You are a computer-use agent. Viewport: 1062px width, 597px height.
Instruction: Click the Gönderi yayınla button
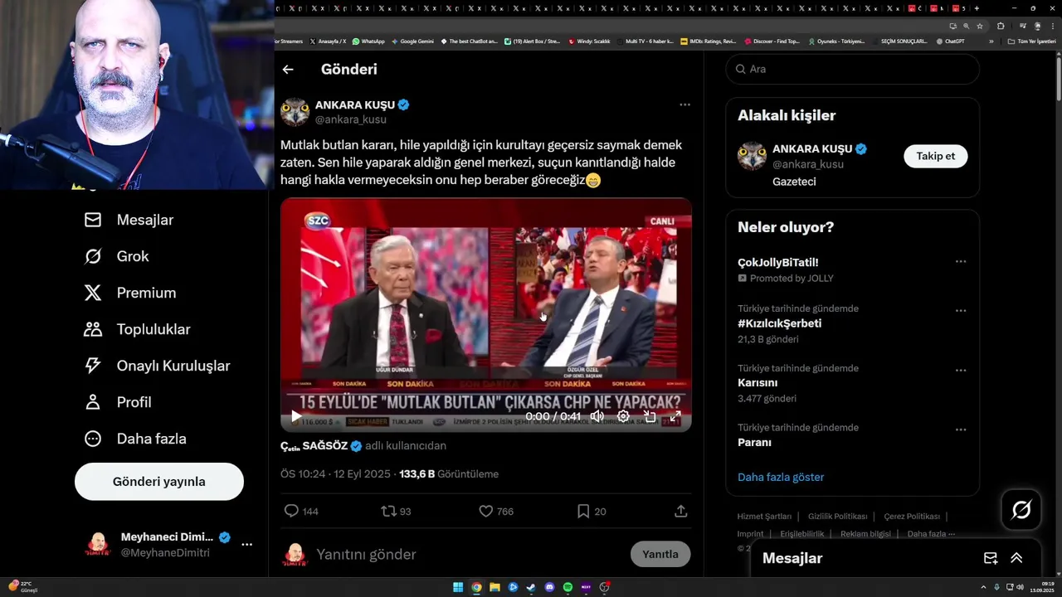point(159,482)
